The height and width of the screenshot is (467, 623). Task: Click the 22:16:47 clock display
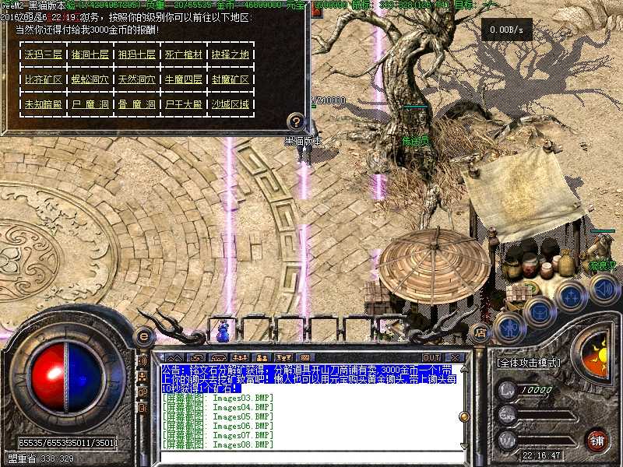(x=541, y=455)
